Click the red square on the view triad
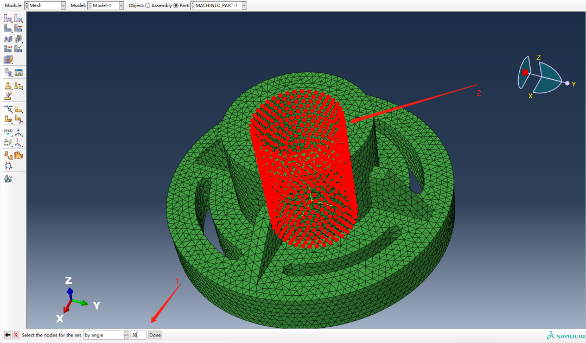 pyautogui.click(x=525, y=72)
